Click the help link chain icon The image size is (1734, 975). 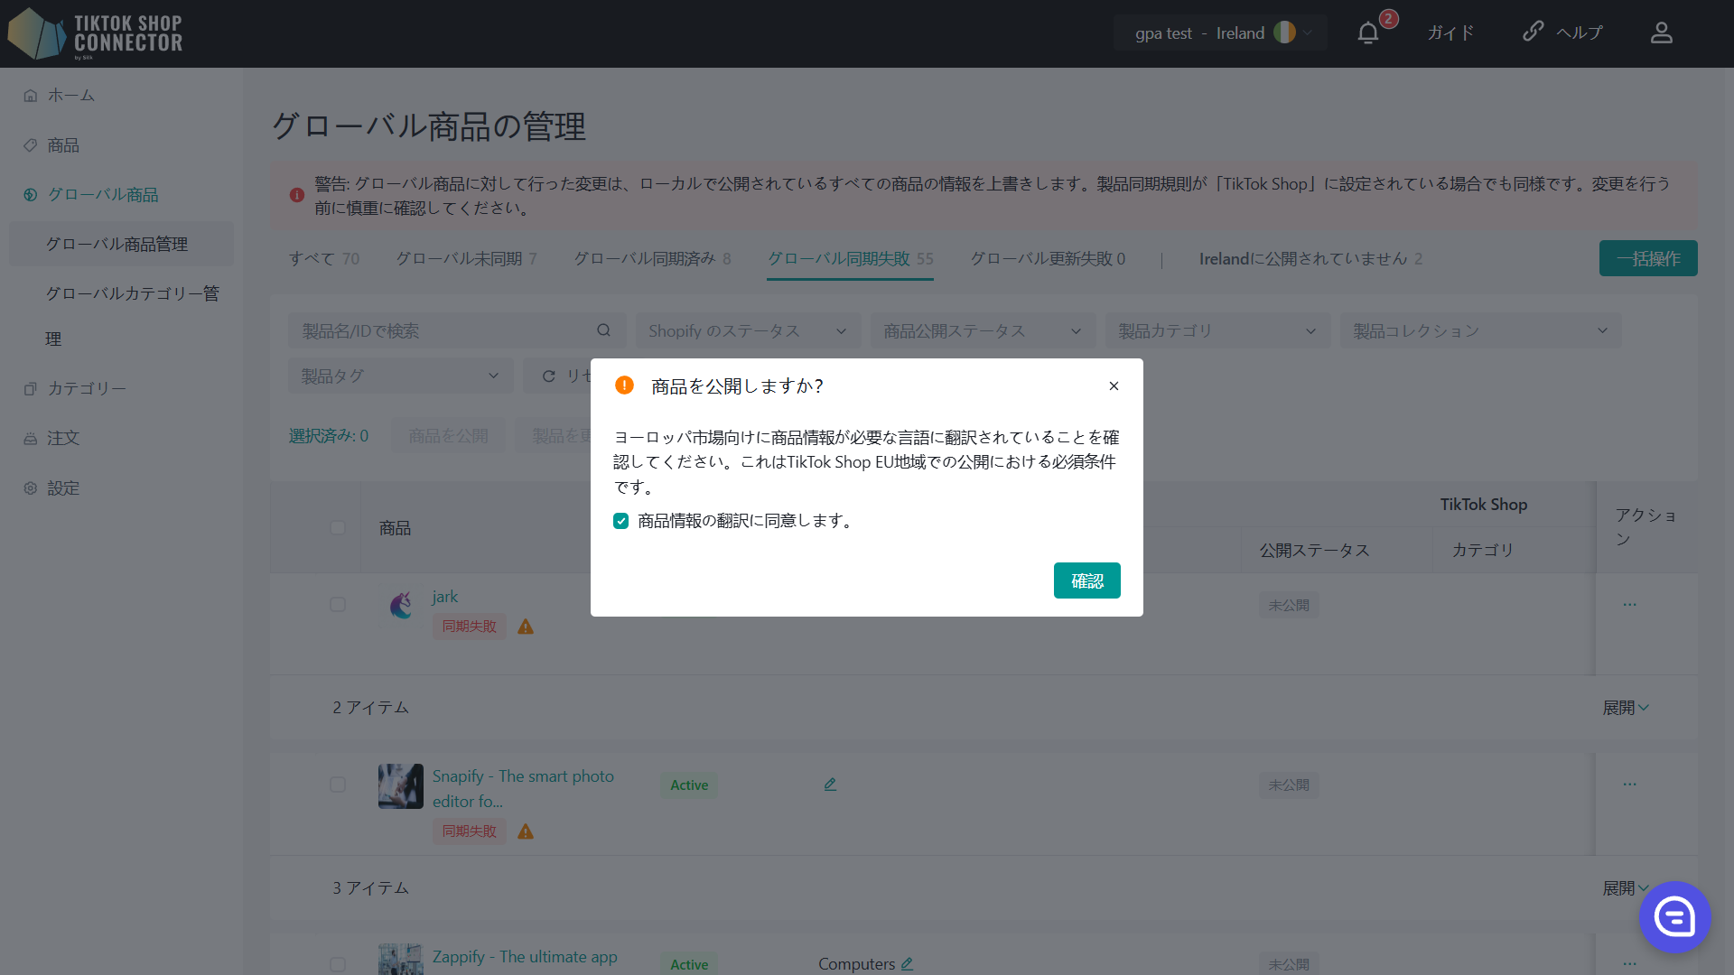(x=1533, y=32)
